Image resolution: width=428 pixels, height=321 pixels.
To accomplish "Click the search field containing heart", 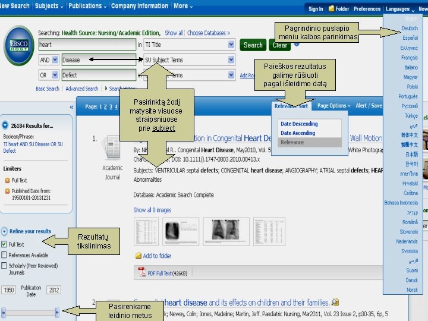I will (87, 45).
